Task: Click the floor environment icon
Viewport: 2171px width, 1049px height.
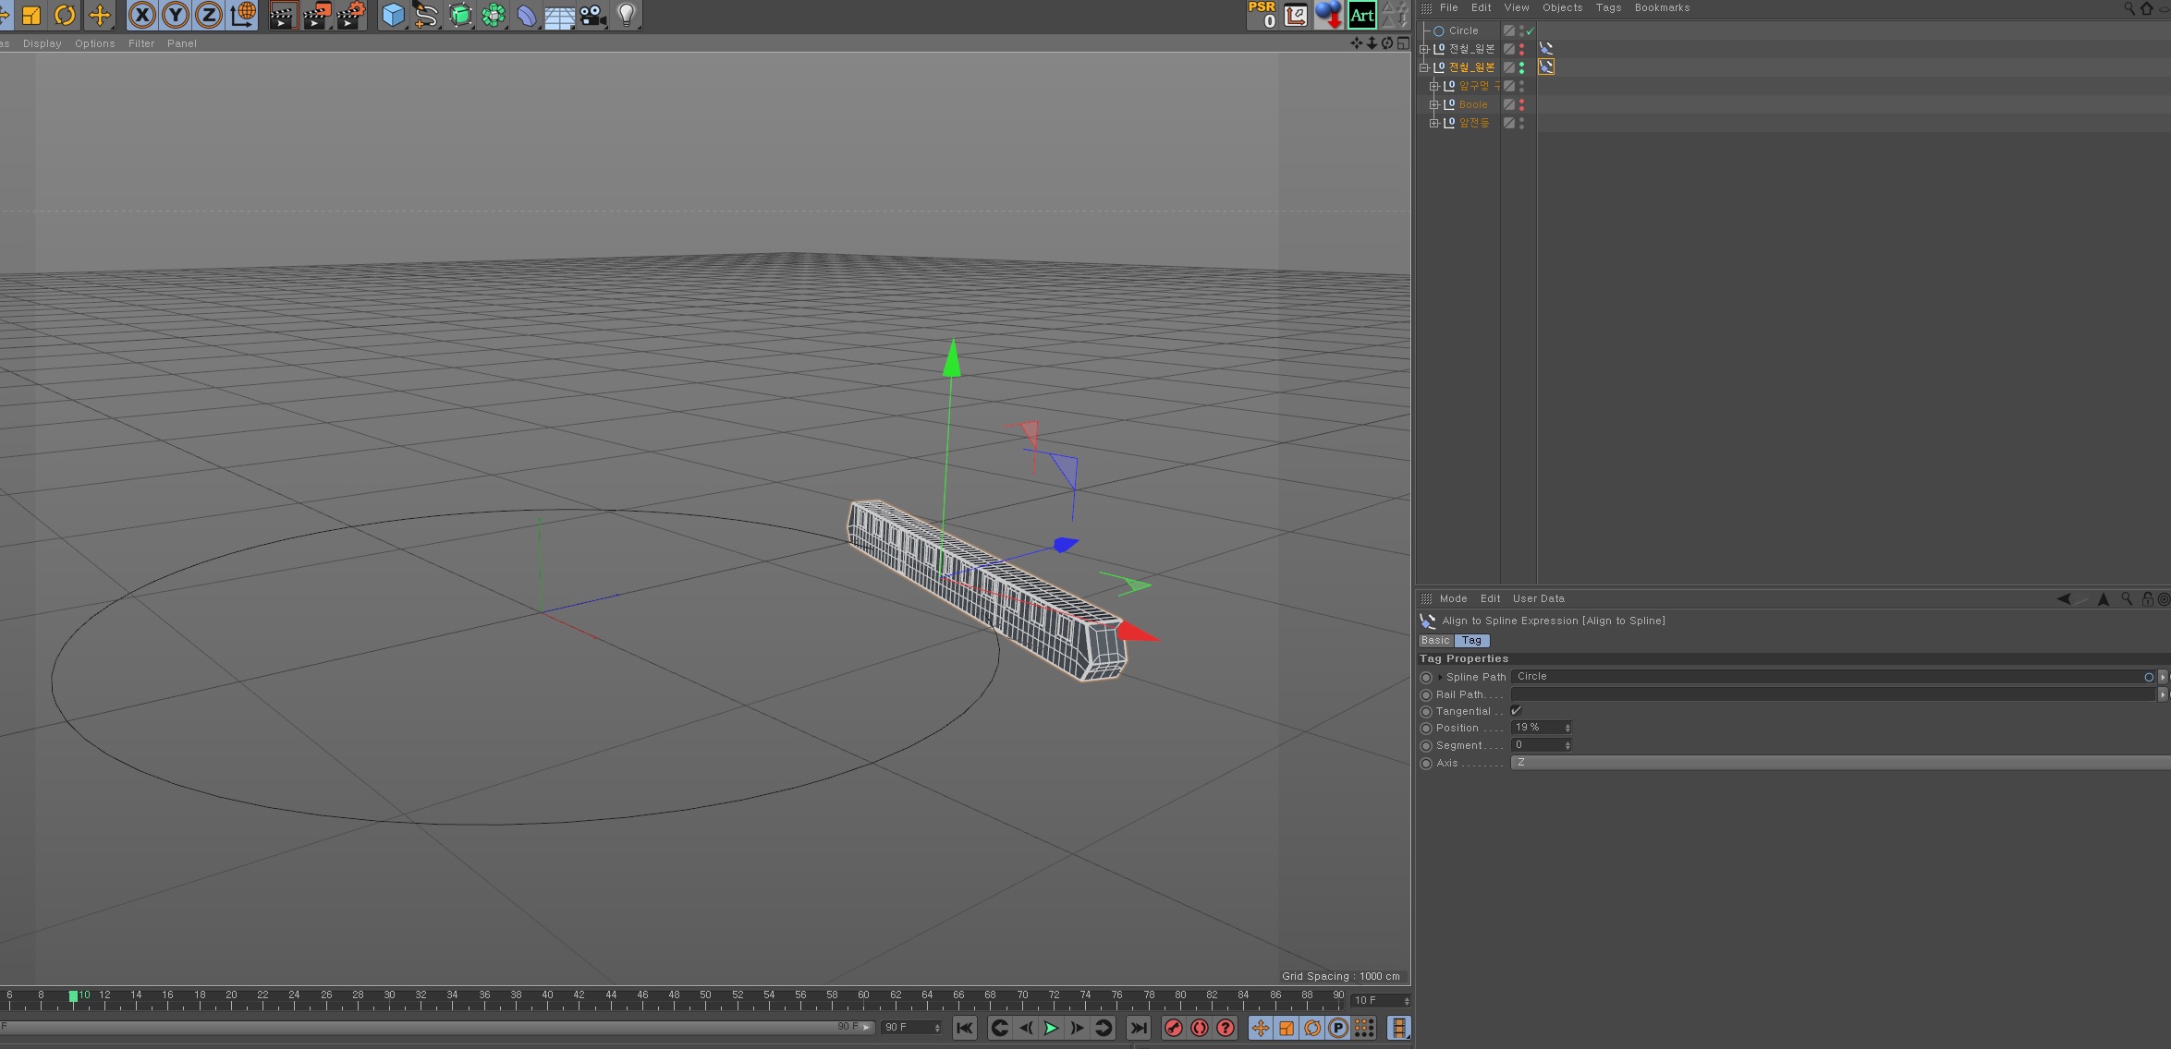Action: [x=560, y=15]
